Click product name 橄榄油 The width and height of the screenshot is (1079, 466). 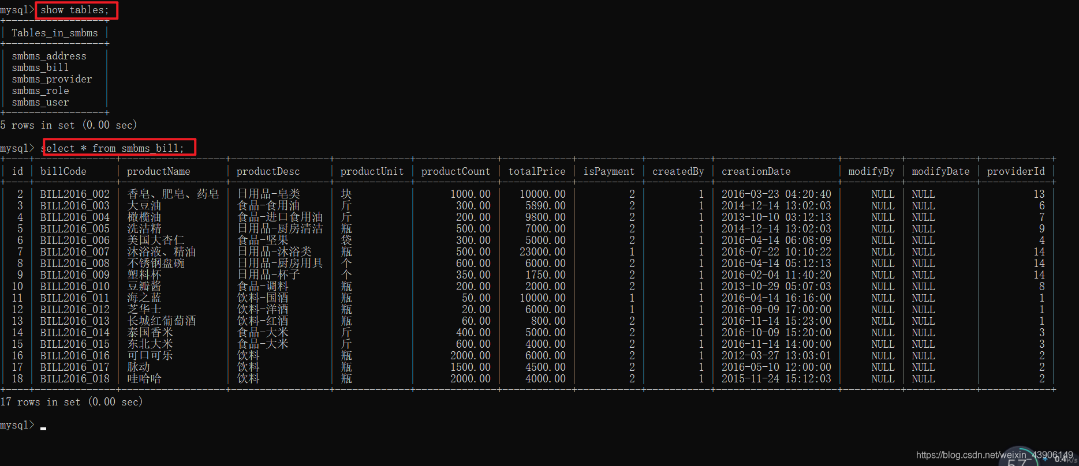tap(144, 217)
